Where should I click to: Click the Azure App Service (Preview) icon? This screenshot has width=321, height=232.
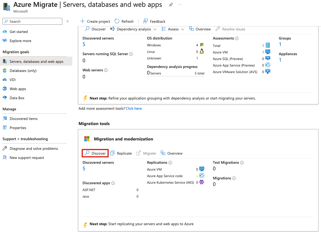268,65
